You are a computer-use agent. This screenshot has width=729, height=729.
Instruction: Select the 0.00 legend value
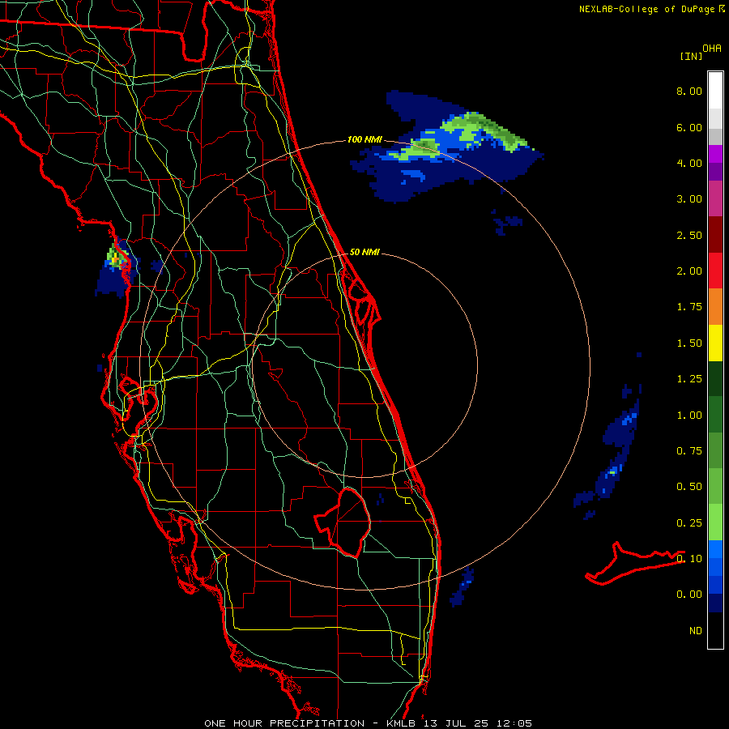click(x=689, y=595)
